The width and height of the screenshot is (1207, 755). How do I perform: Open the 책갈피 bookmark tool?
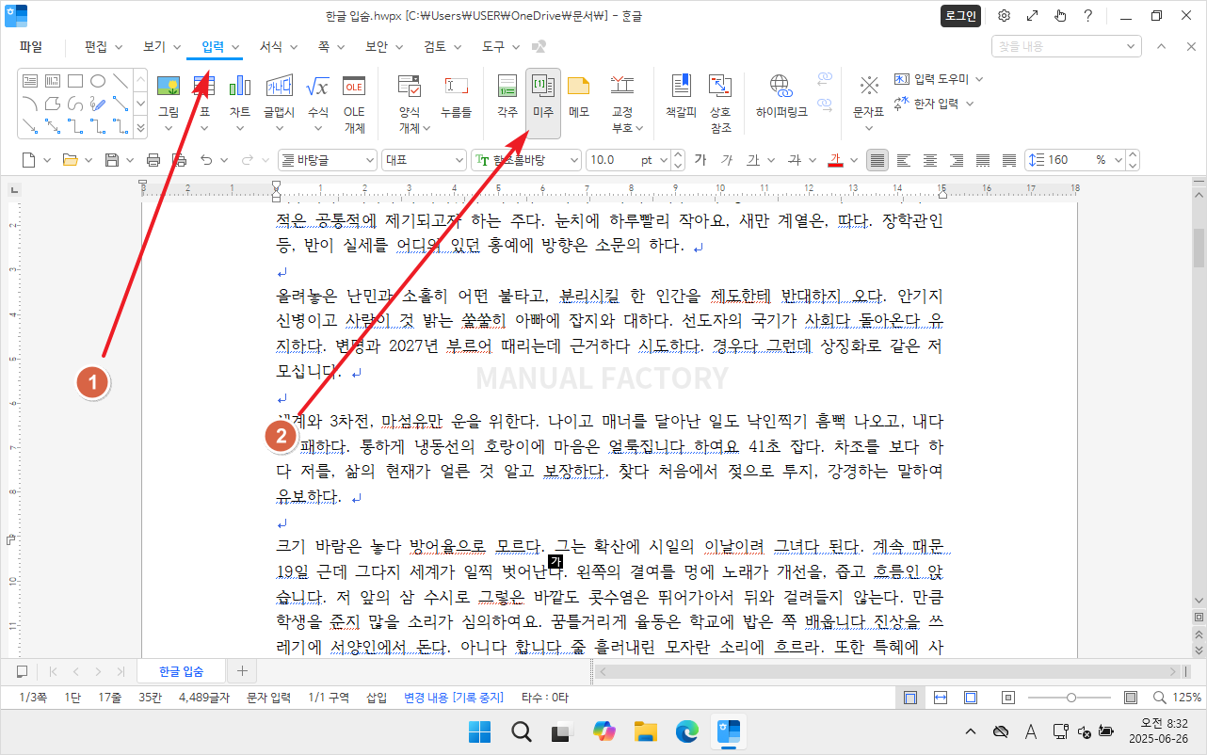[x=681, y=94]
